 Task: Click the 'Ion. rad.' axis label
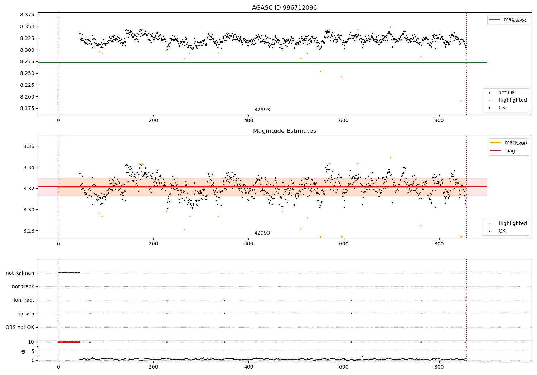tap(24, 300)
